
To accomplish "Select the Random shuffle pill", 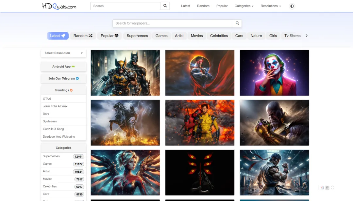I will 83,36.
